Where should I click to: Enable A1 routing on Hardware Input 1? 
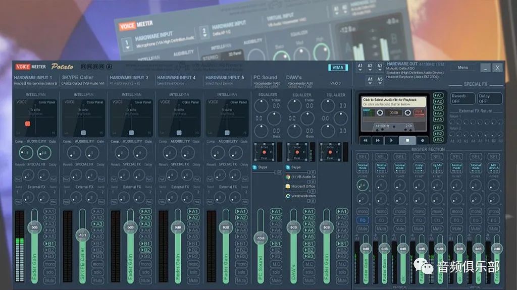click(49, 211)
